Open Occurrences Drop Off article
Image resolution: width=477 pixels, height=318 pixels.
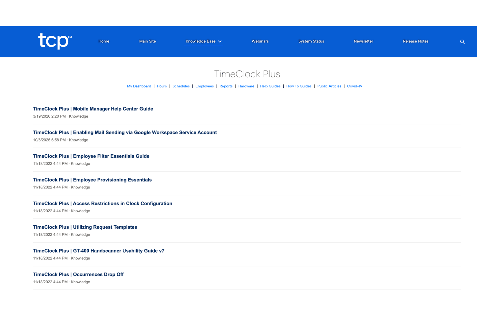pyautogui.click(x=78, y=275)
